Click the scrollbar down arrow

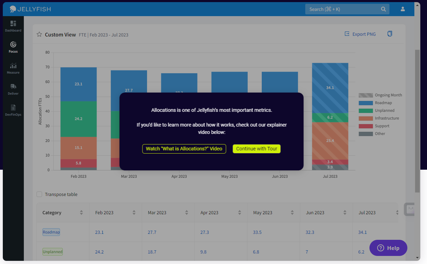[417, 258]
